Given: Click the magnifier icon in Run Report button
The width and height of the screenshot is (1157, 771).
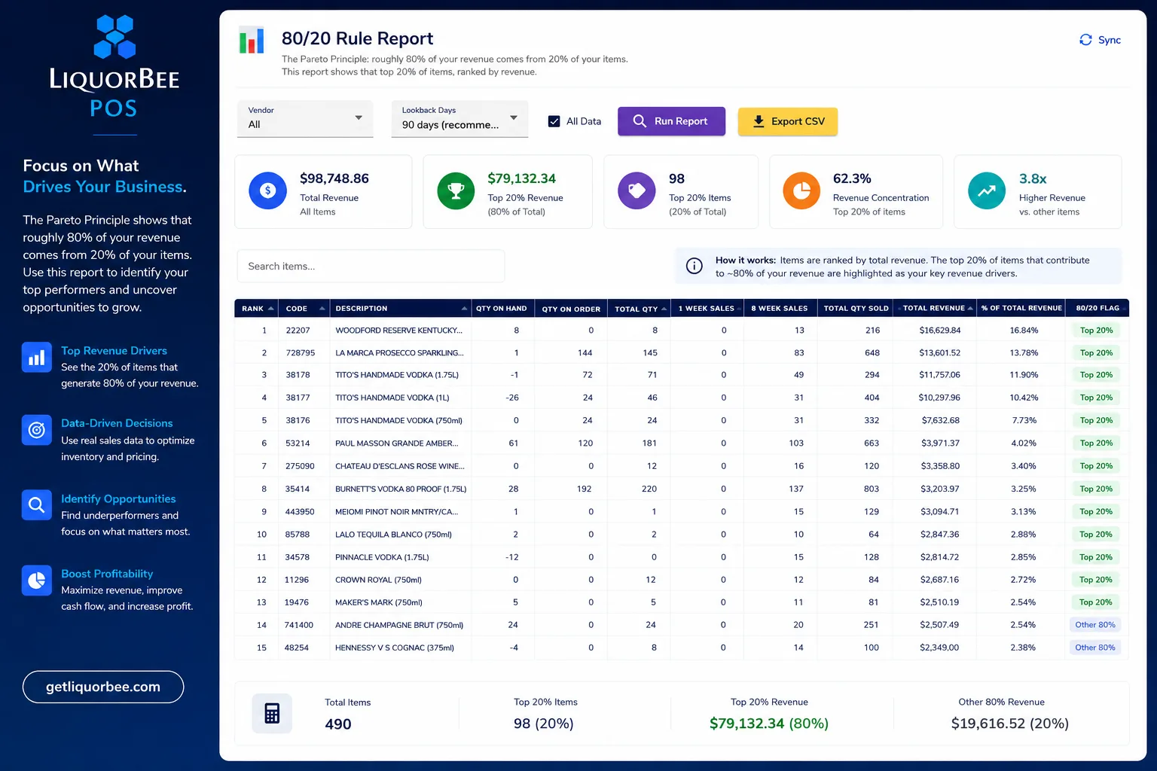Looking at the screenshot, I should point(640,121).
